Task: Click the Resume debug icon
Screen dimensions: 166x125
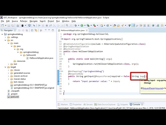Action: [x=39, y=26]
